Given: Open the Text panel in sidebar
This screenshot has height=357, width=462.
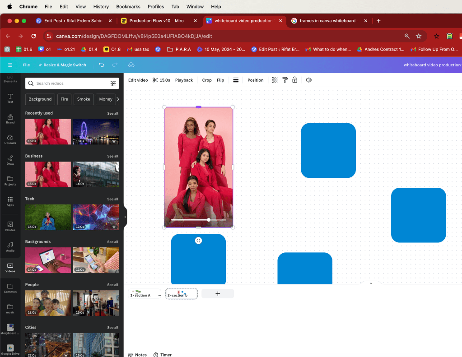Looking at the screenshot, I should 10,98.
